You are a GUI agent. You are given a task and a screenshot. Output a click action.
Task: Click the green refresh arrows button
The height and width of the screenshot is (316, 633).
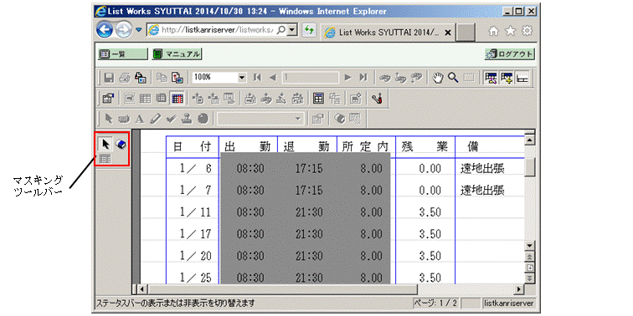point(309,30)
